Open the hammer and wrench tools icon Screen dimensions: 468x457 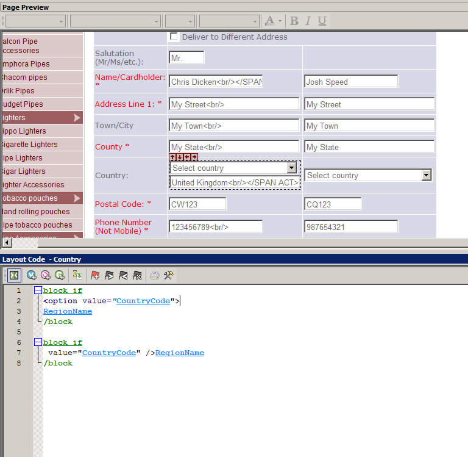tap(169, 275)
